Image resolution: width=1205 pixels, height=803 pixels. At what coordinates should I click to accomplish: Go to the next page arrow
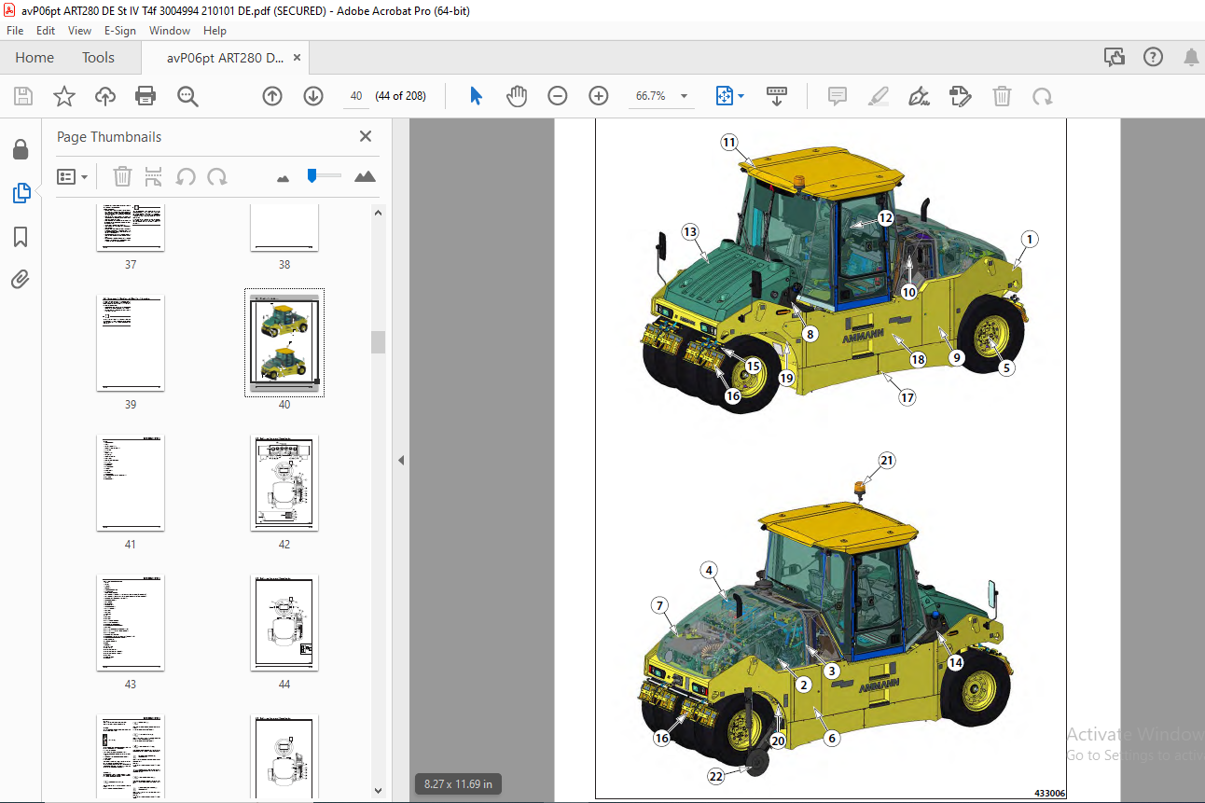tap(313, 96)
